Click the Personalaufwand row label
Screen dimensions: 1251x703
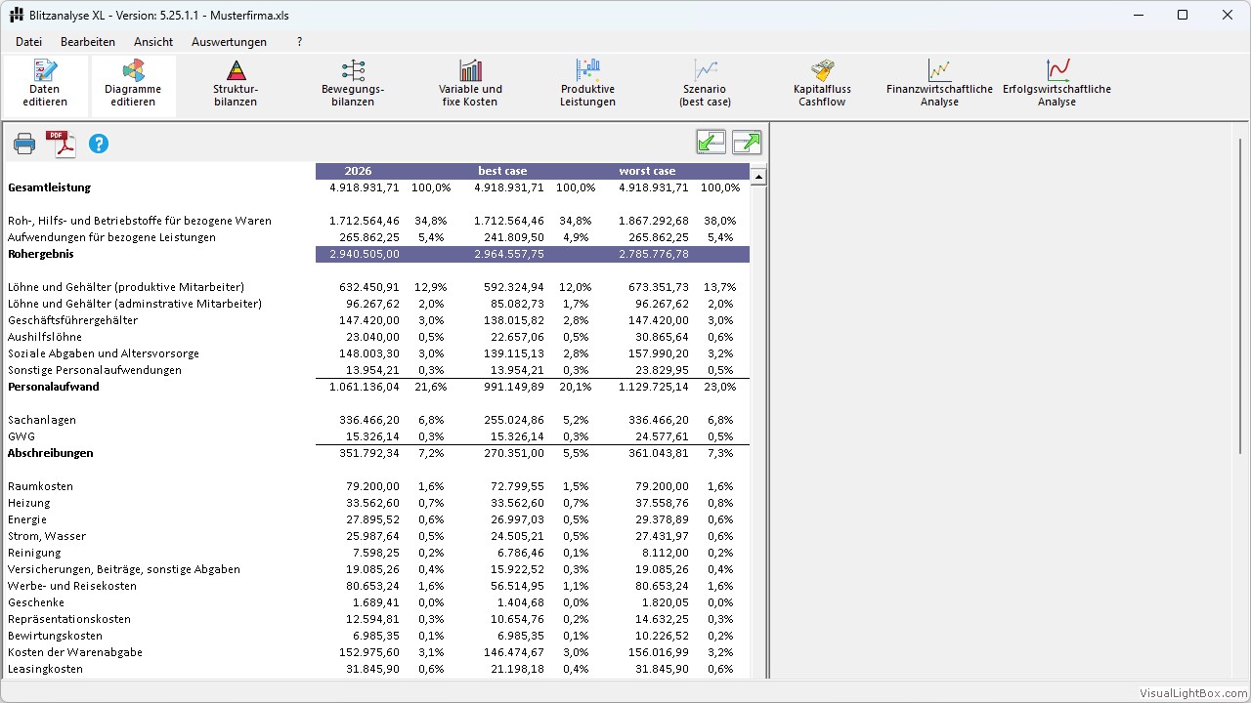coord(54,387)
